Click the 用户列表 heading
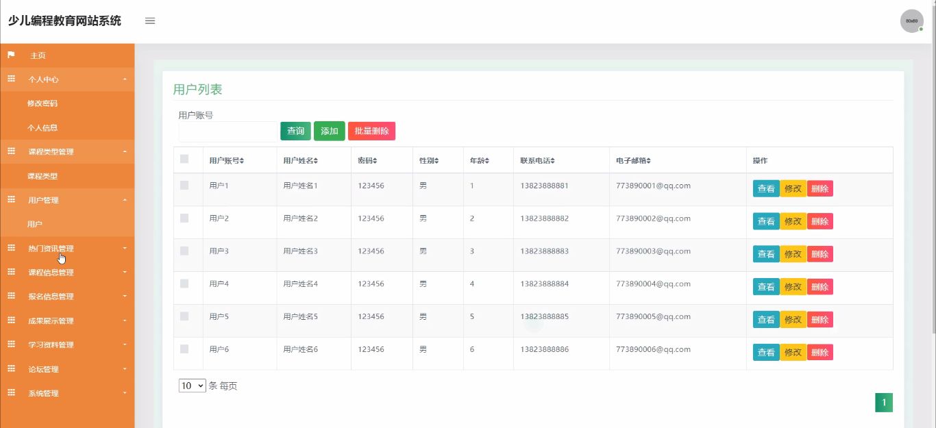Viewport: 936px width, 428px height. 197,90
